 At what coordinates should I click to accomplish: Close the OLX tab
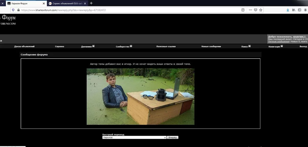85,3
